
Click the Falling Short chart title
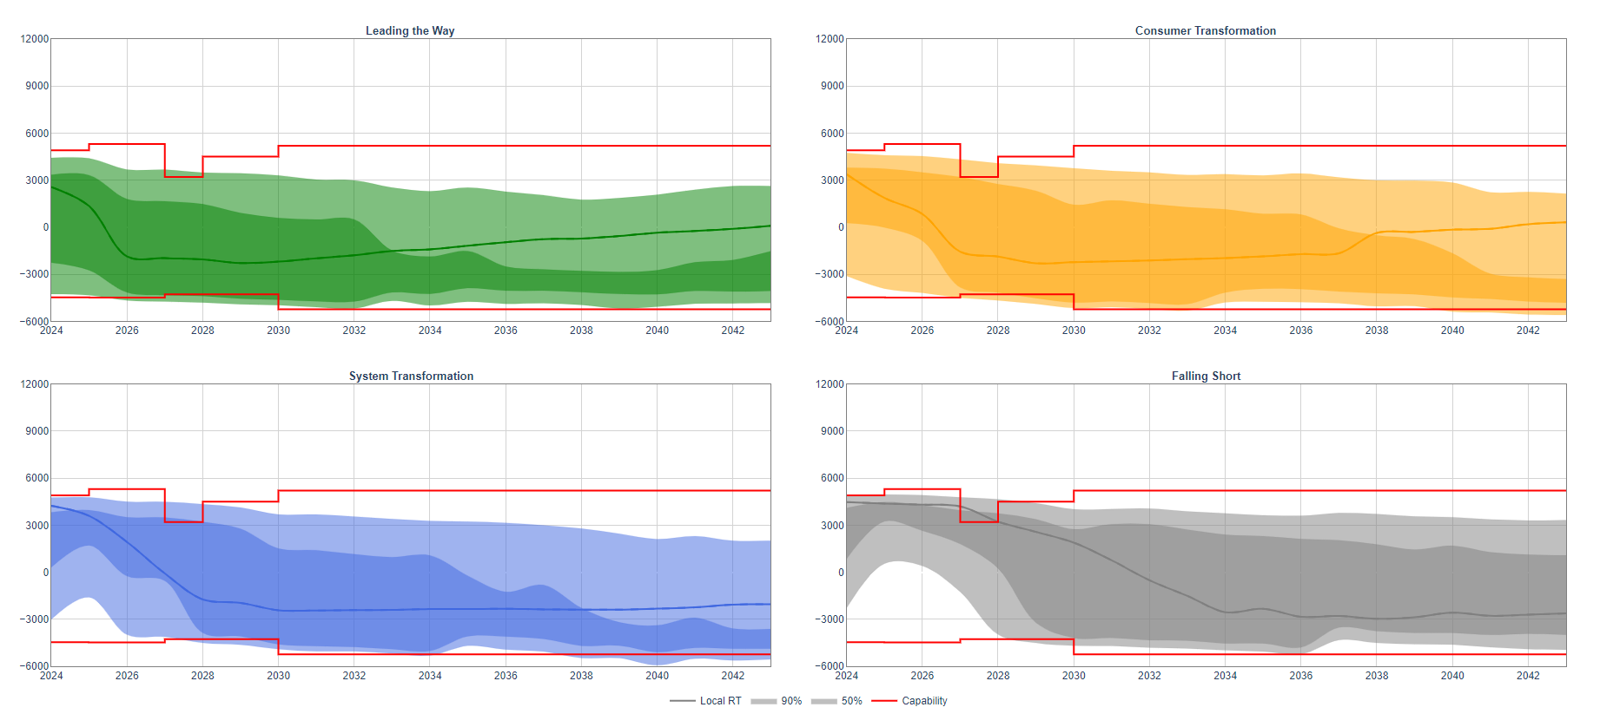pyautogui.click(x=1206, y=376)
